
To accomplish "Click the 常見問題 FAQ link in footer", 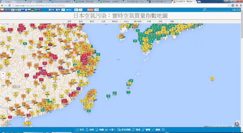I will pos(124,130).
